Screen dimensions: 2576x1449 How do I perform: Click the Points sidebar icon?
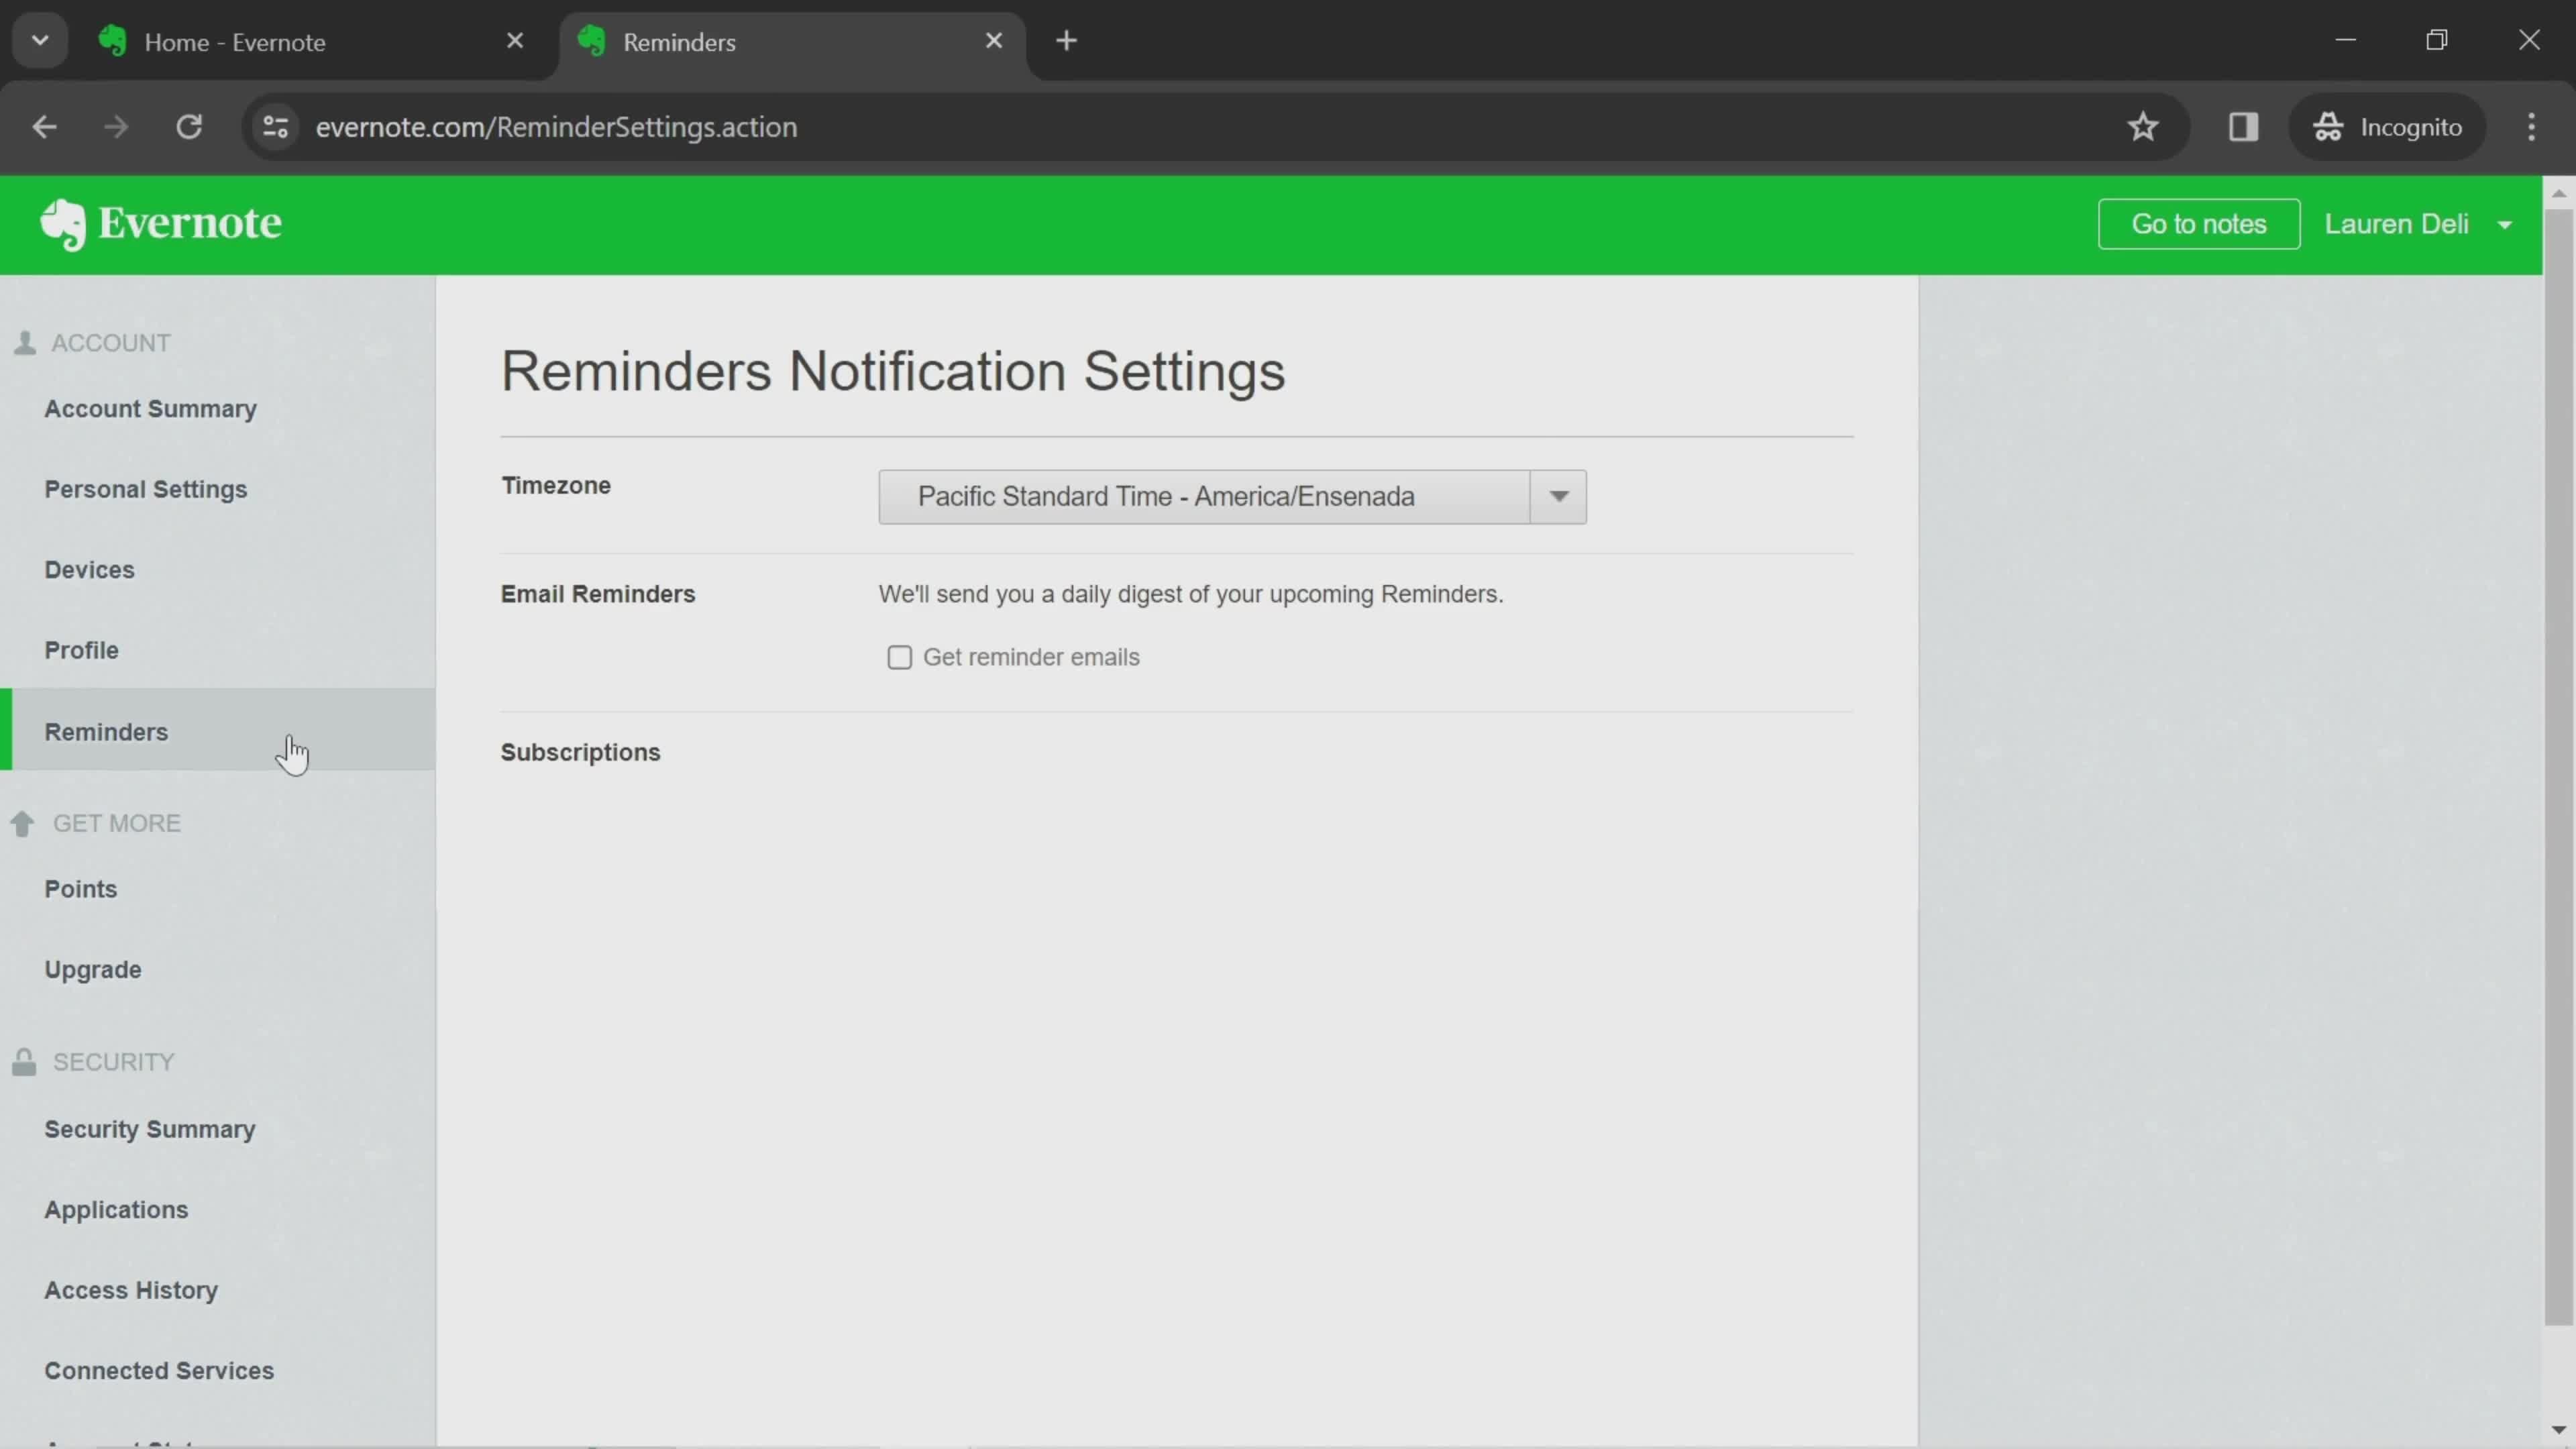pyautogui.click(x=81, y=888)
